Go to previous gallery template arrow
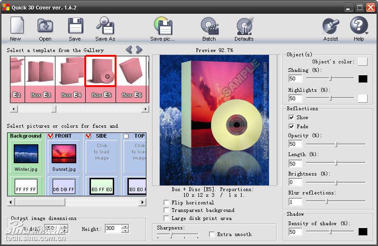 click(x=129, y=50)
